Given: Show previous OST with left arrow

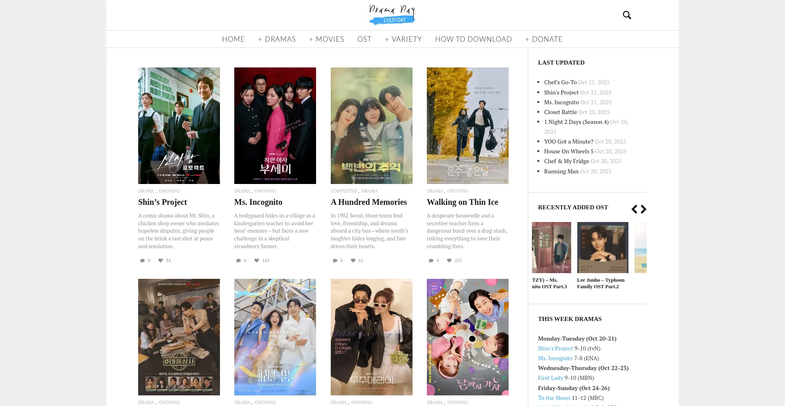Looking at the screenshot, I should click(634, 209).
